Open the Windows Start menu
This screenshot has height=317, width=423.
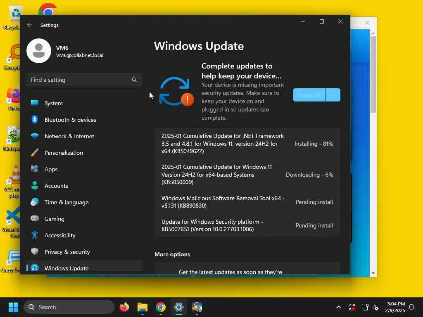tap(13, 307)
